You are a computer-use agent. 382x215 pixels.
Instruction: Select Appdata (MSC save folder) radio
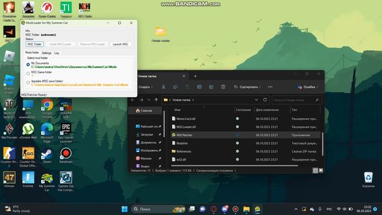(x=28, y=82)
